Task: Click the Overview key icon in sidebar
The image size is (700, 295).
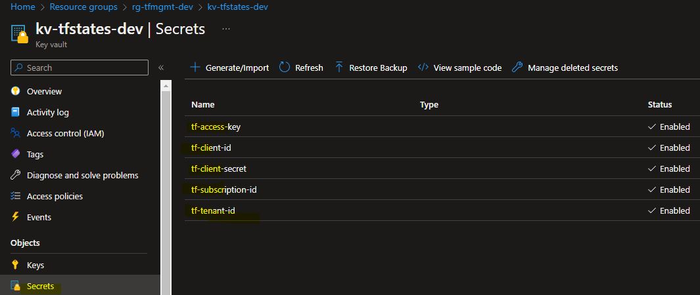Action: [16, 91]
